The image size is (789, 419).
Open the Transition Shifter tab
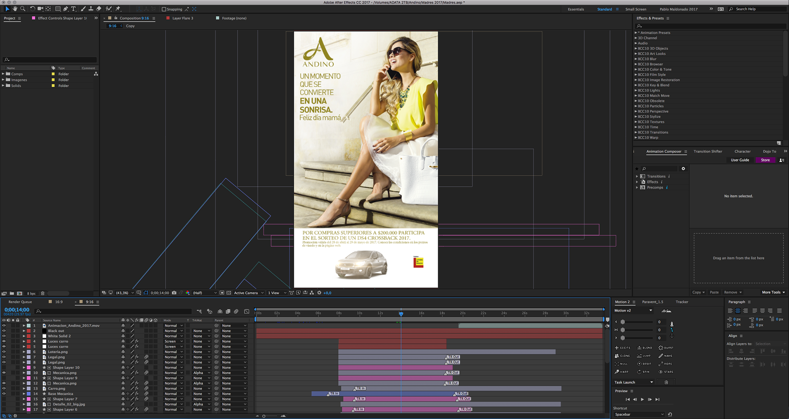click(x=708, y=151)
